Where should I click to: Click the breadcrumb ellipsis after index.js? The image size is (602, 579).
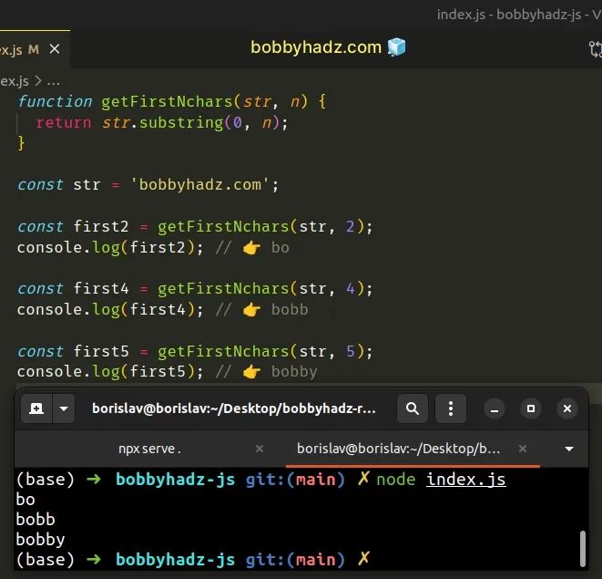pos(54,81)
